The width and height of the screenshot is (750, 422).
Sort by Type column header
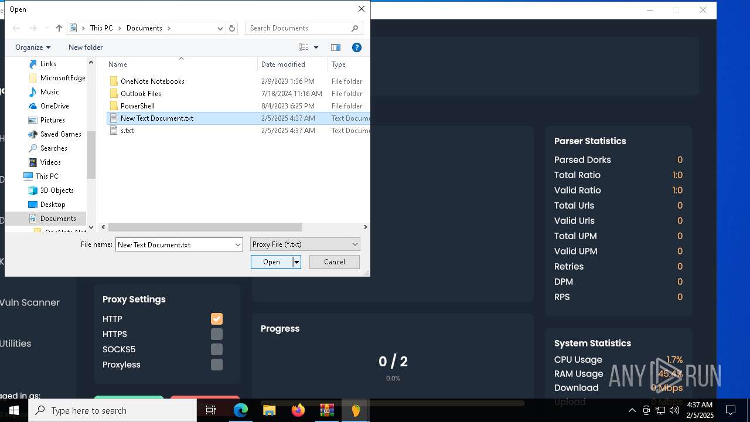point(349,64)
